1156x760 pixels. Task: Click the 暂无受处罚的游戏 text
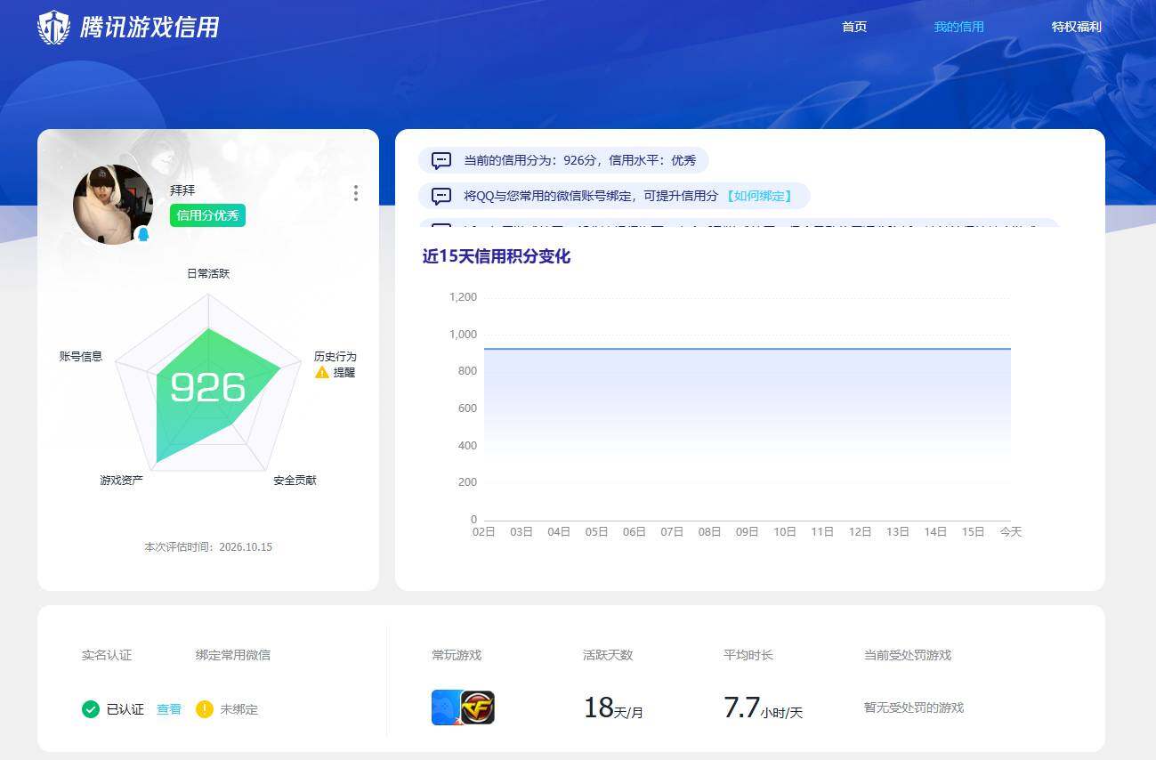[914, 707]
